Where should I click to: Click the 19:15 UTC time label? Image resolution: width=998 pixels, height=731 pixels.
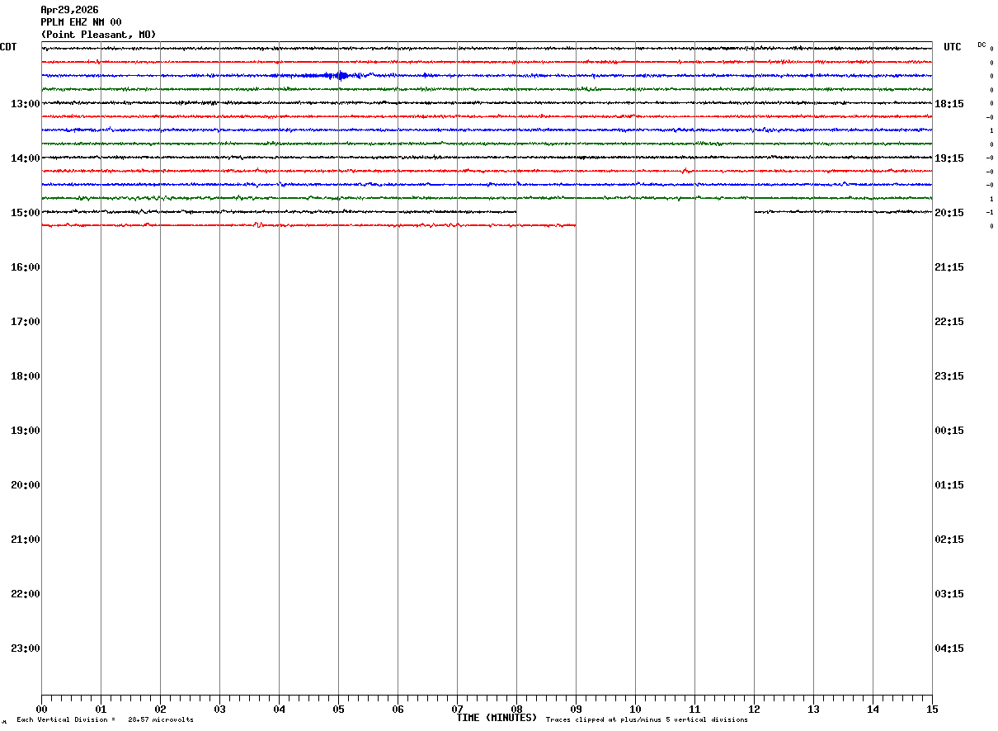(949, 158)
